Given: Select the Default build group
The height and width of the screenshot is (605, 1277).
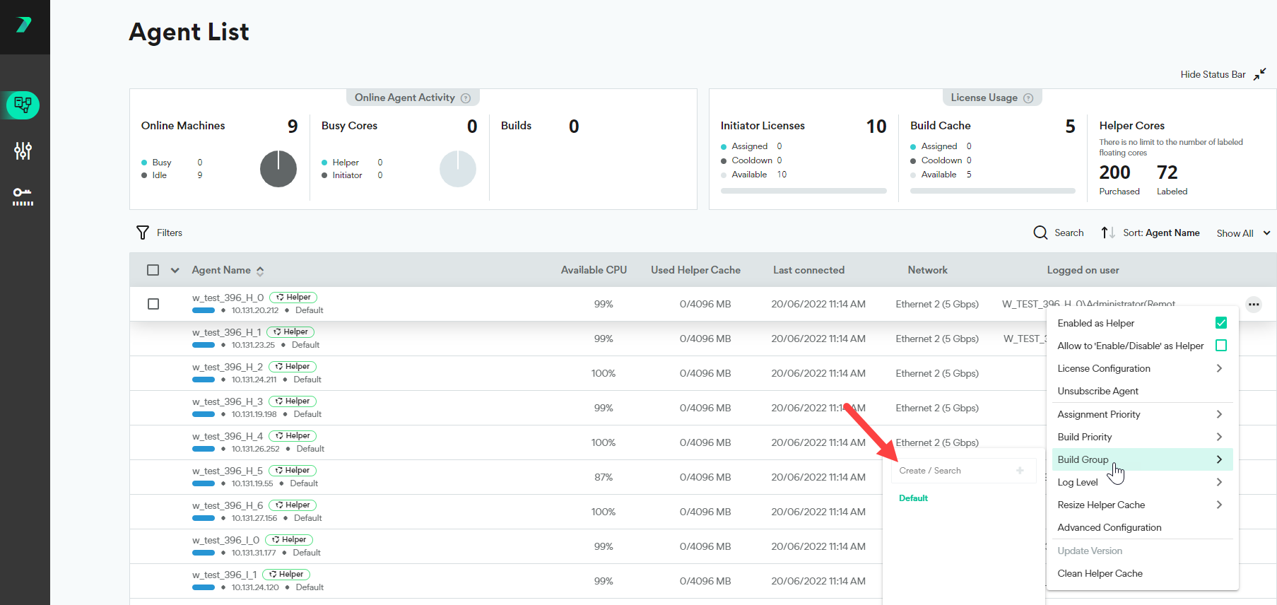Looking at the screenshot, I should pos(913,498).
